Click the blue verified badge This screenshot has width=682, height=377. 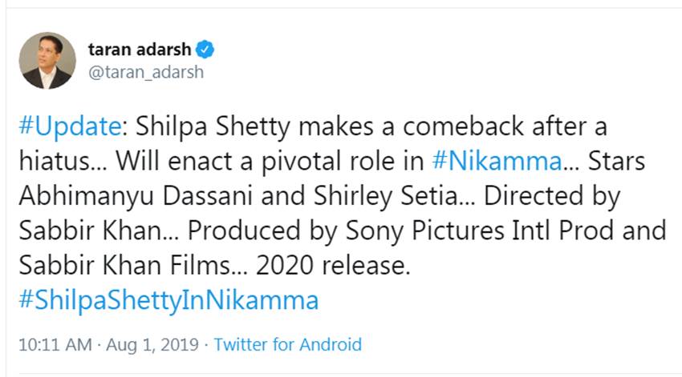tap(205, 50)
